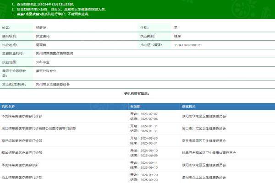Viewport: 275px width, 183px height.
Task: Click the physician level value 执业医师
Action: (x=43, y=36)
